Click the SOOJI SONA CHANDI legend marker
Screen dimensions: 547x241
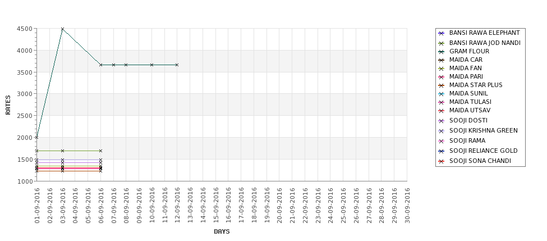coord(442,161)
